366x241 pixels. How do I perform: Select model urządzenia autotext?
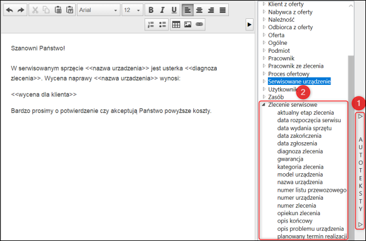tap(300, 174)
